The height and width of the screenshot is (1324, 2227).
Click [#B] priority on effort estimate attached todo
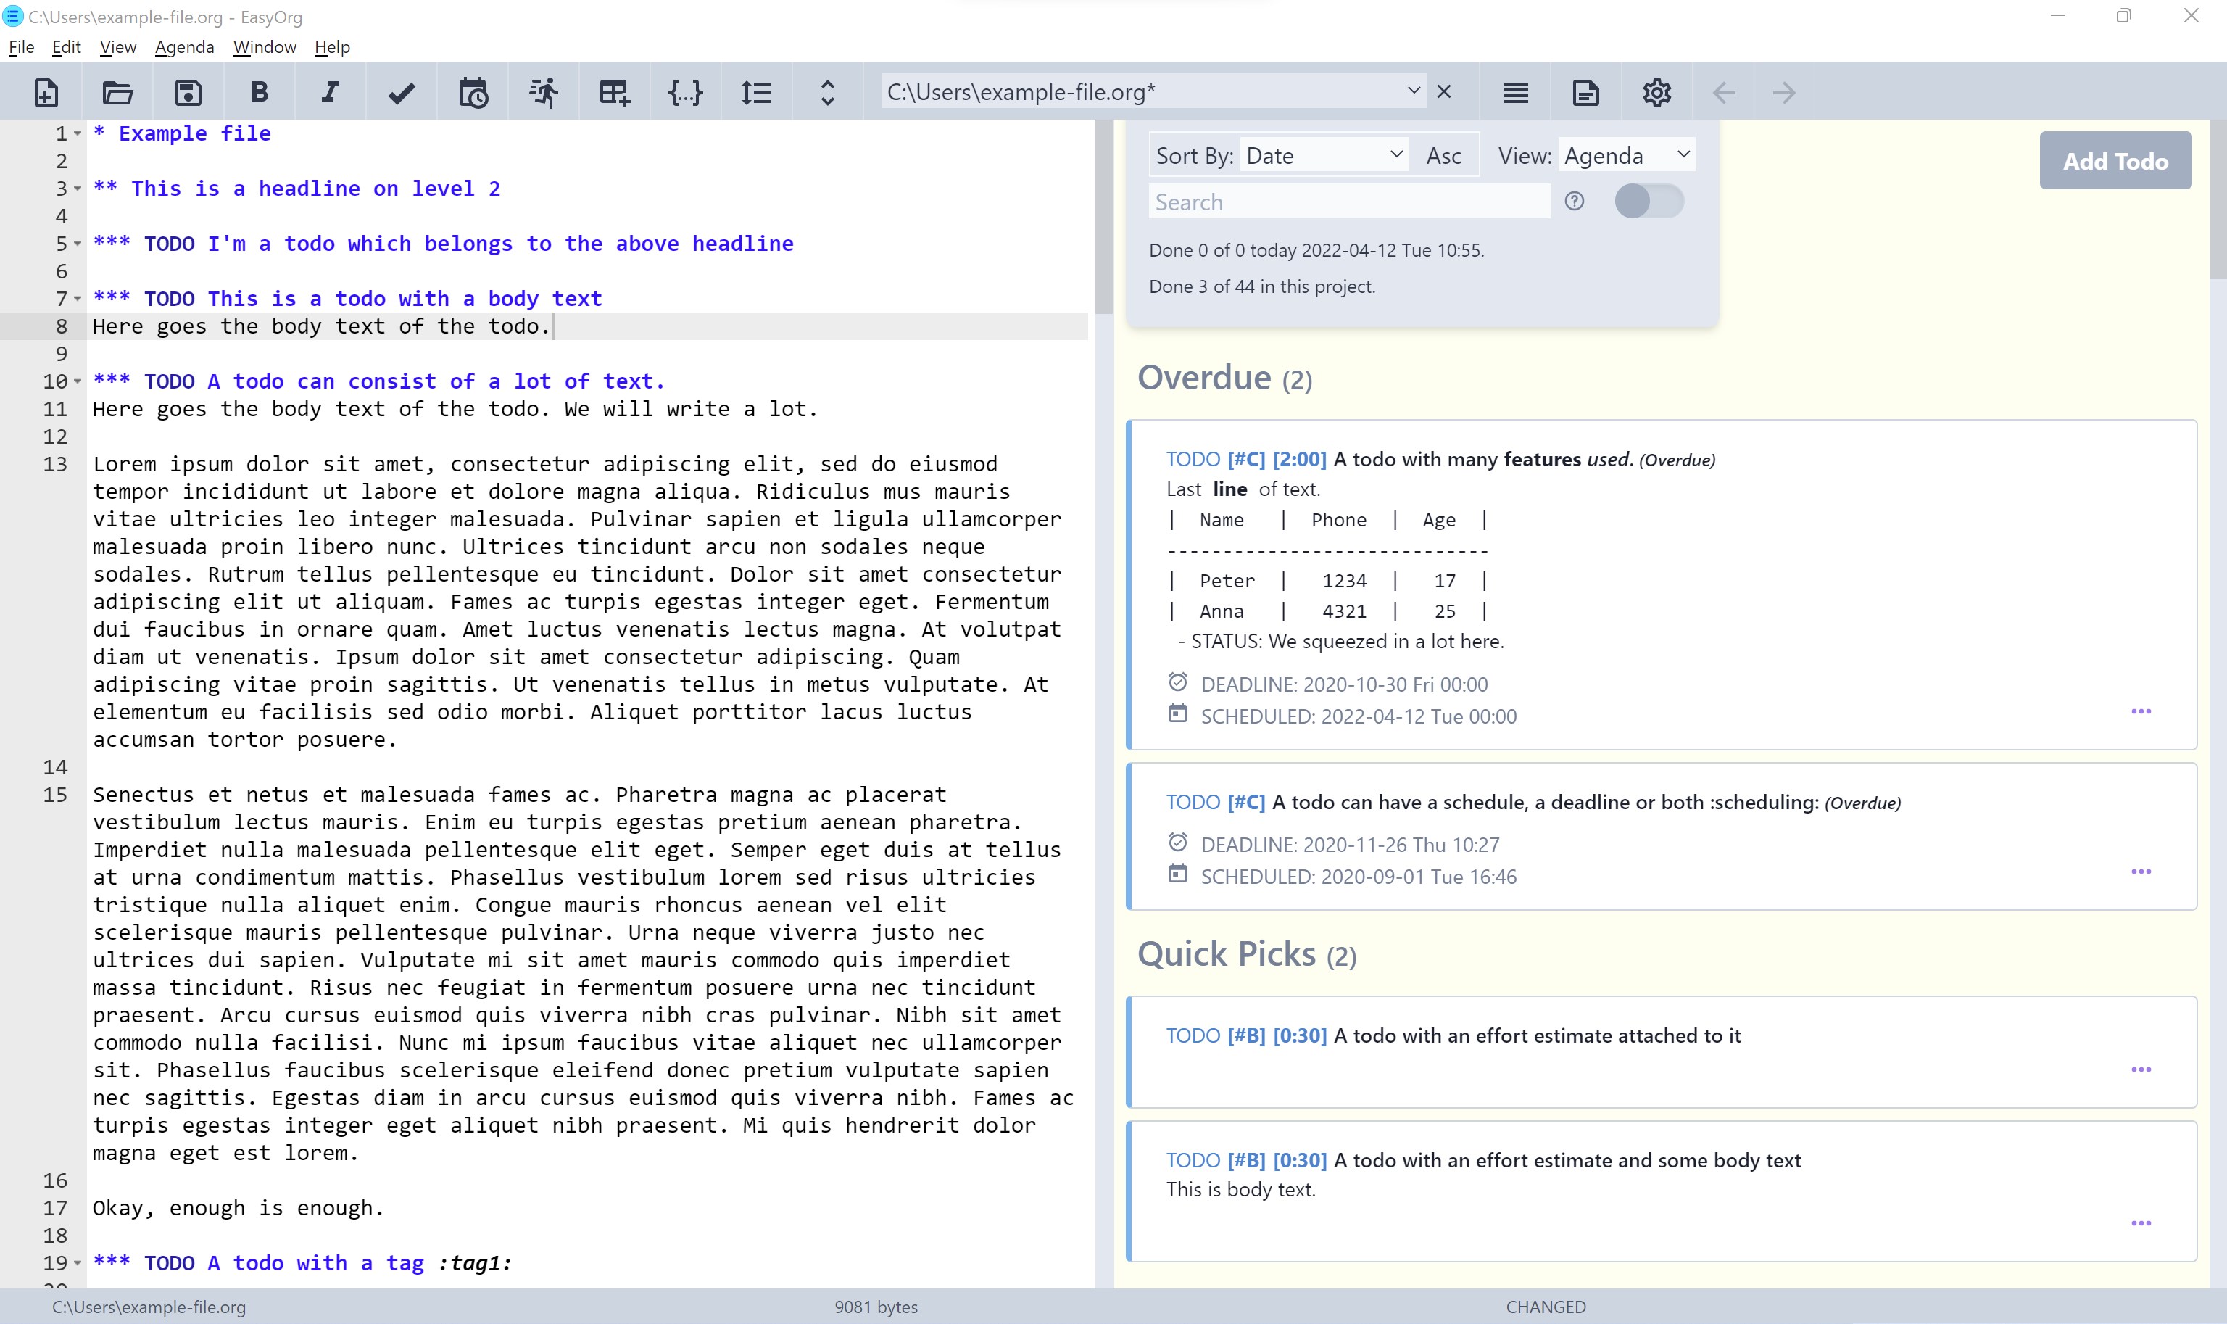[1246, 1036]
